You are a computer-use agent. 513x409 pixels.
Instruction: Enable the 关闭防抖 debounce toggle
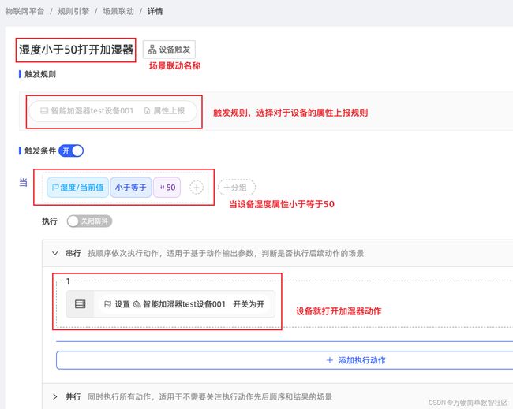click(x=89, y=221)
